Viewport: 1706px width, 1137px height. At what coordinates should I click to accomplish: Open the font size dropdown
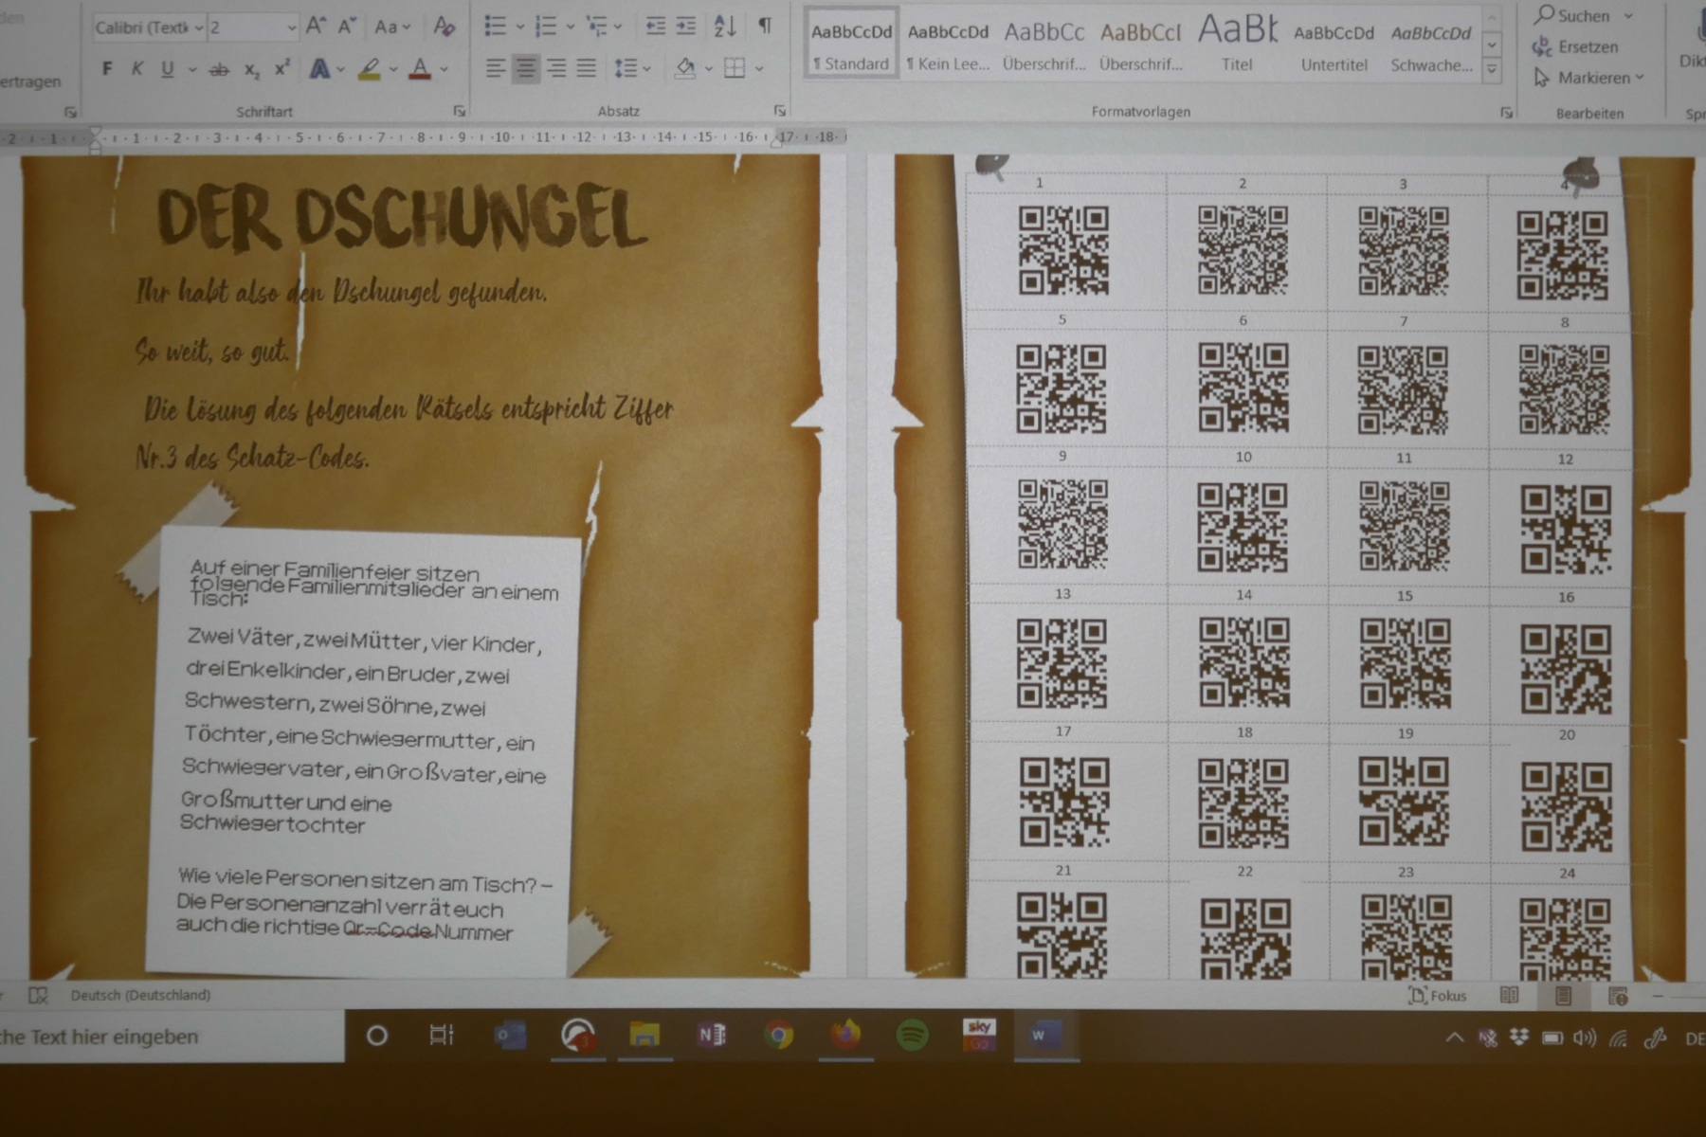291,28
